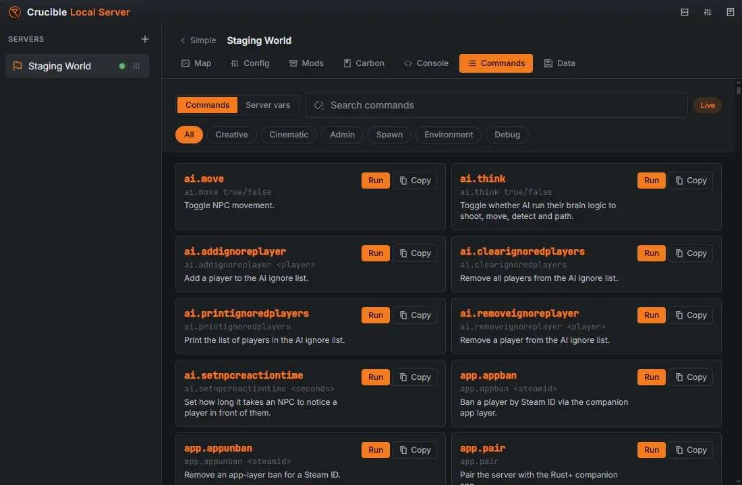This screenshot has height=485, width=742.
Task: Switch to the Console tab
Action: (x=426, y=63)
